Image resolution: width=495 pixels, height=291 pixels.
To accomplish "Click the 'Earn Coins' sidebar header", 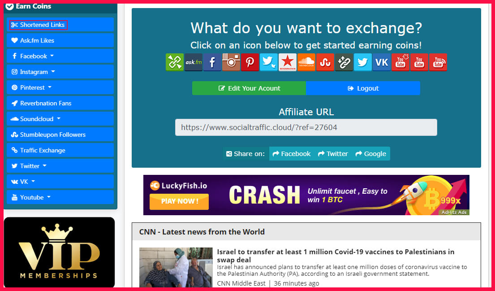I will tap(33, 6).
